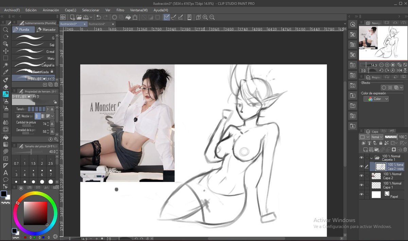Delete layer with trash icon
The height and width of the screenshot is (241, 408).
point(405,149)
